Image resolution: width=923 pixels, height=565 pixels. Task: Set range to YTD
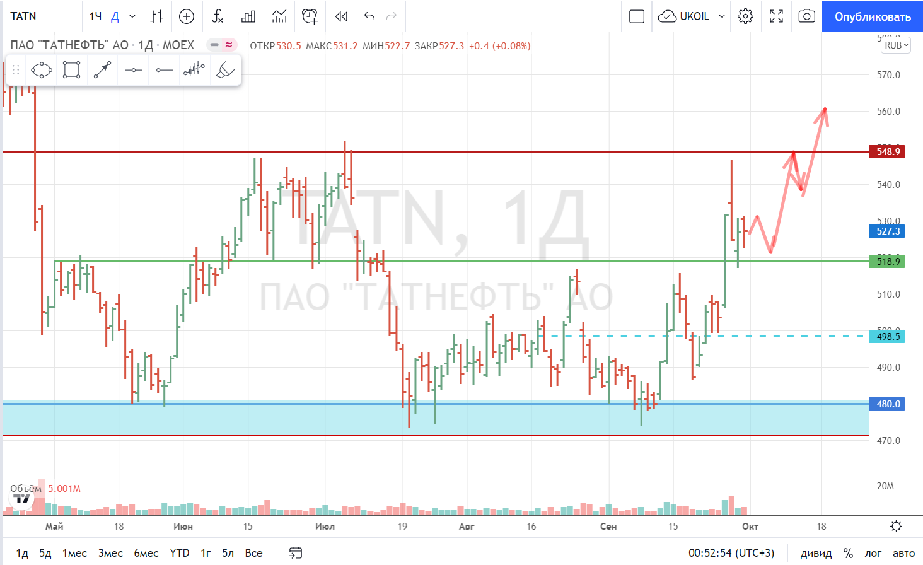pos(180,553)
